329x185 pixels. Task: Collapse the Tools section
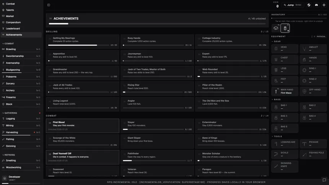tap(277, 136)
